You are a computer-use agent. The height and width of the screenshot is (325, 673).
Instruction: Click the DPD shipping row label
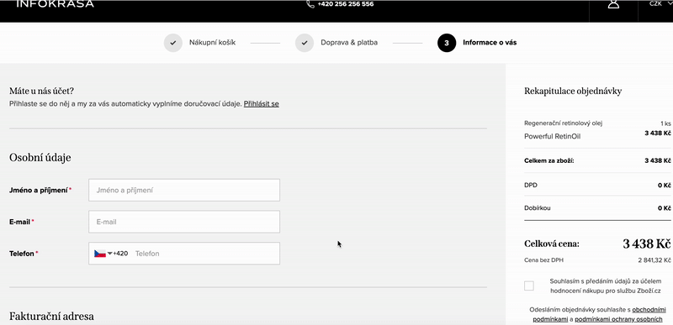pos(531,186)
